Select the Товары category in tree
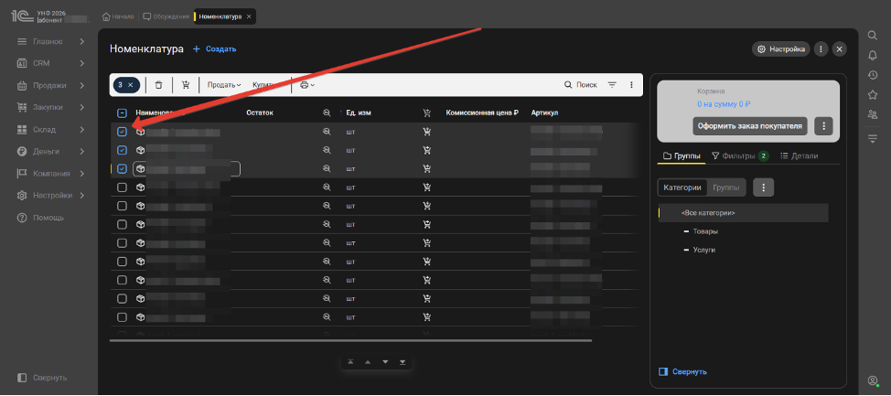The width and height of the screenshot is (891, 396). point(705,231)
